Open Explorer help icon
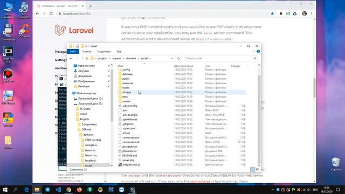This screenshot has width=345, height=194. 258,51
